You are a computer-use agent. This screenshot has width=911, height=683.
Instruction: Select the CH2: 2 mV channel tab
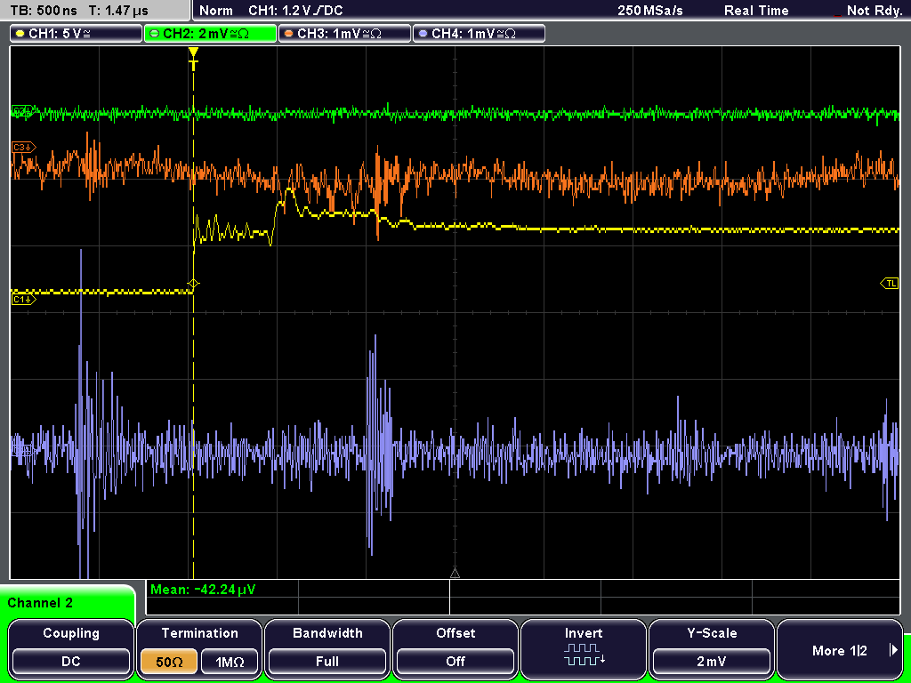coord(210,33)
